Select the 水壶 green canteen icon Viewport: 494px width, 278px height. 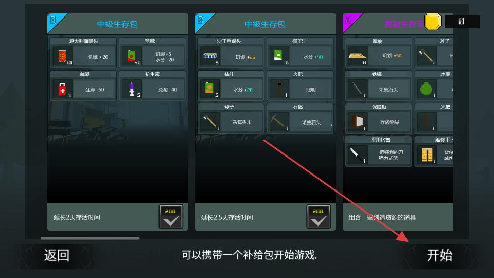[426, 89]
